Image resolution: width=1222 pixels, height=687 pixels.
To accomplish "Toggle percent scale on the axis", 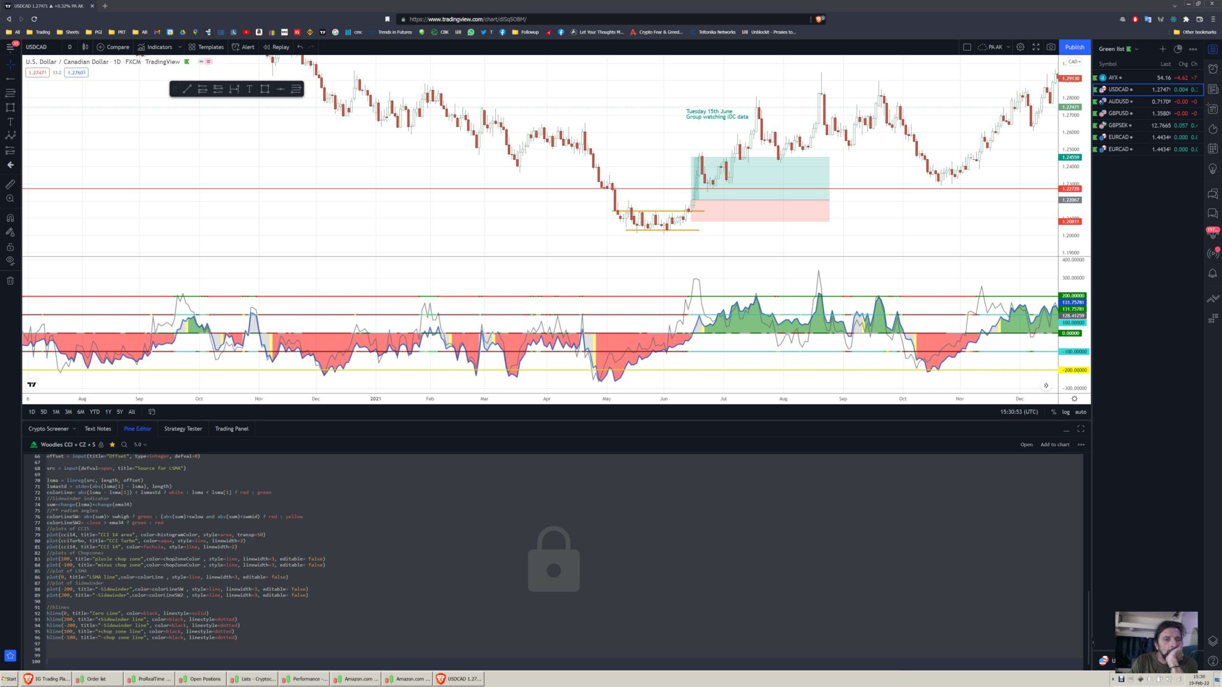I will (1053, 412).
